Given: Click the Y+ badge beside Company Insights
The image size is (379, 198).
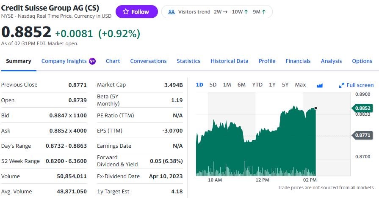Looking at the screenshot, I should point(92,61).
